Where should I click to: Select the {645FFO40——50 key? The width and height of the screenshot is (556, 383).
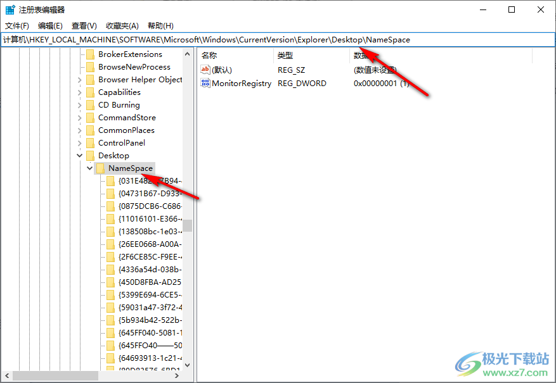coord(150,346)
